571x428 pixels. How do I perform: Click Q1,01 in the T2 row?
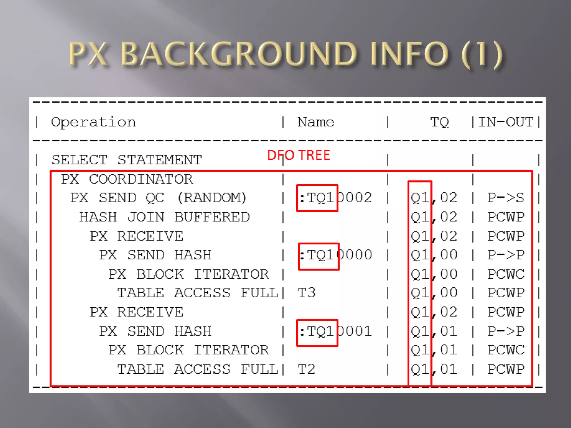[x=434, y=370]
